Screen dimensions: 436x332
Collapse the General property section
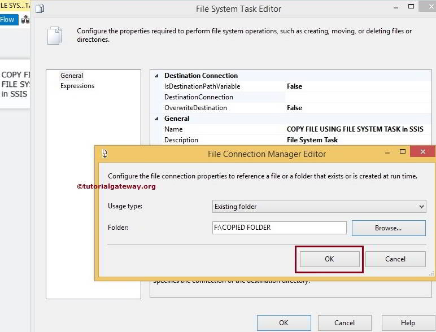(x=156, y=119)
